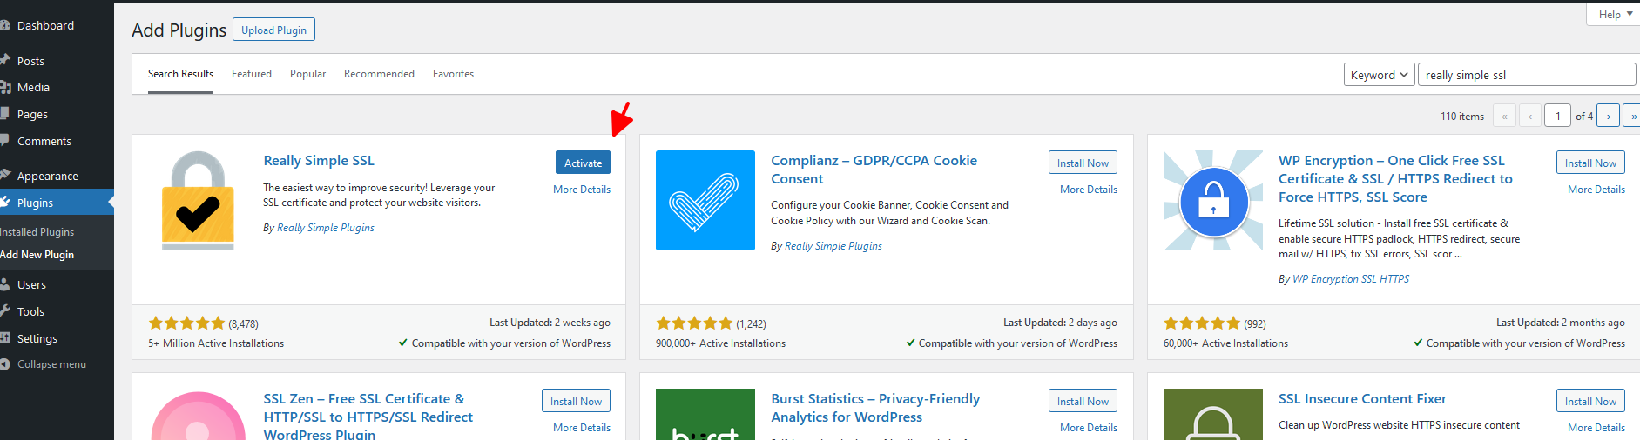Image resolution: width=1640 pixels, height=440 pixels.
Task: Install Now for Complianz plugin
Action: tap(1083, 163)
